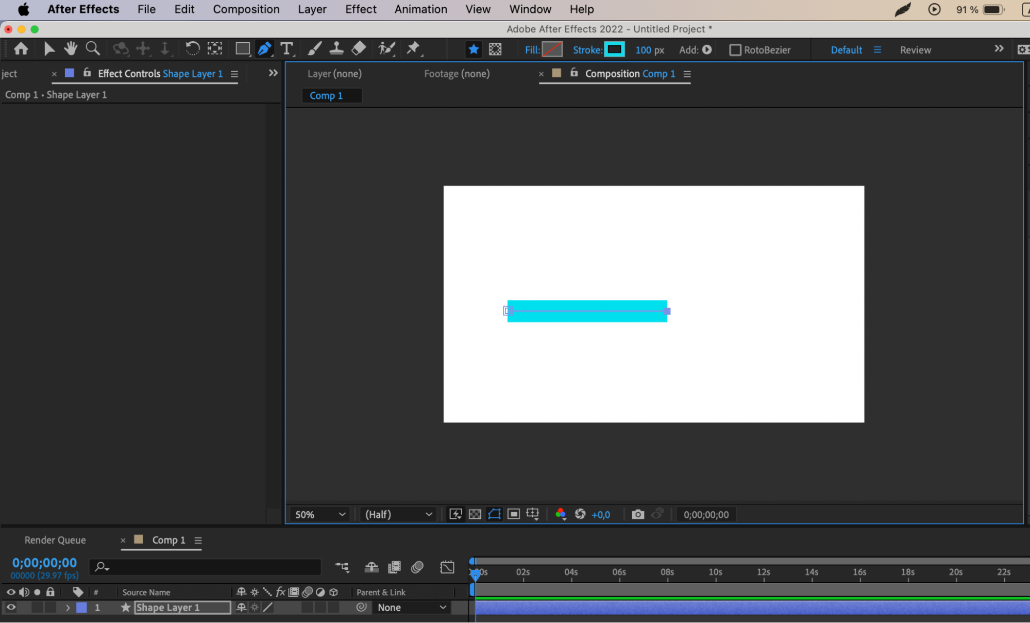Image resolution: width=1030 pixels, height=623 pixels.
Task: Click the Review workspace button
Action: (x=915, y=50)
